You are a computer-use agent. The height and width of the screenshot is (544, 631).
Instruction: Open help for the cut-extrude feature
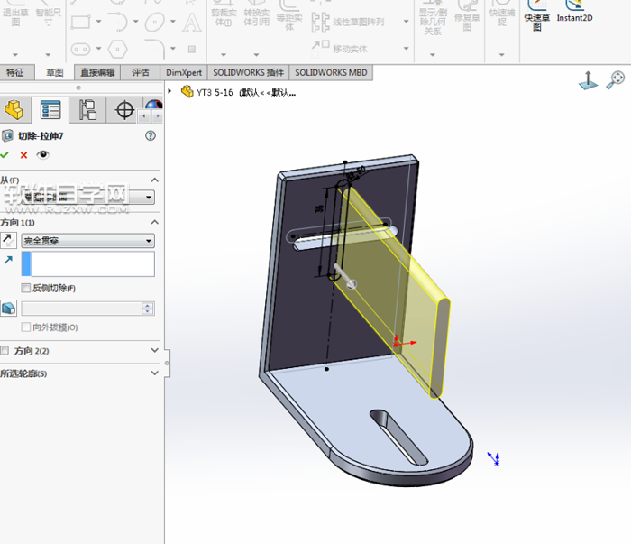(x=150, y=136)
